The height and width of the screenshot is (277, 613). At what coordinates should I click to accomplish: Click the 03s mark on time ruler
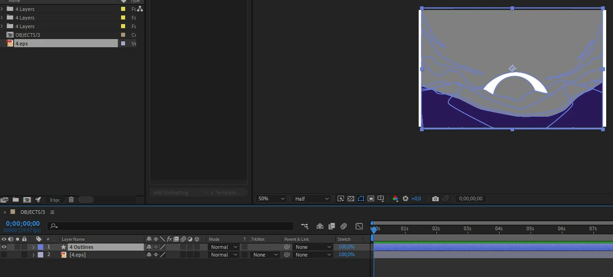467,228
